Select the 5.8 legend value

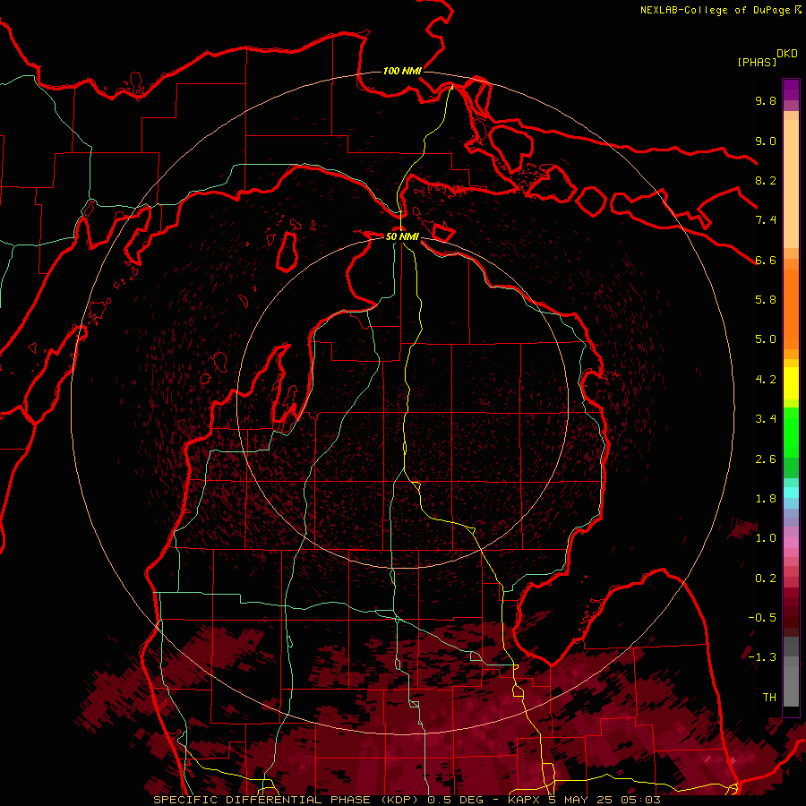[766, 300]
